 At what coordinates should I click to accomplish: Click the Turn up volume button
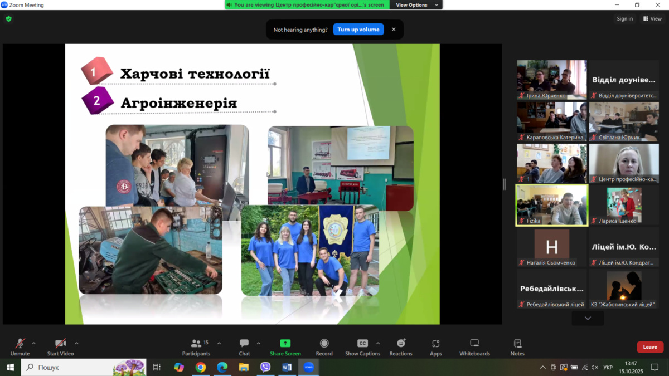click(x=358, y=30)
